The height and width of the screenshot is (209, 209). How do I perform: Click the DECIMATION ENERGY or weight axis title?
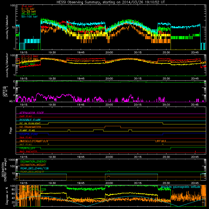pyautogui.click(x=4, y=170)
